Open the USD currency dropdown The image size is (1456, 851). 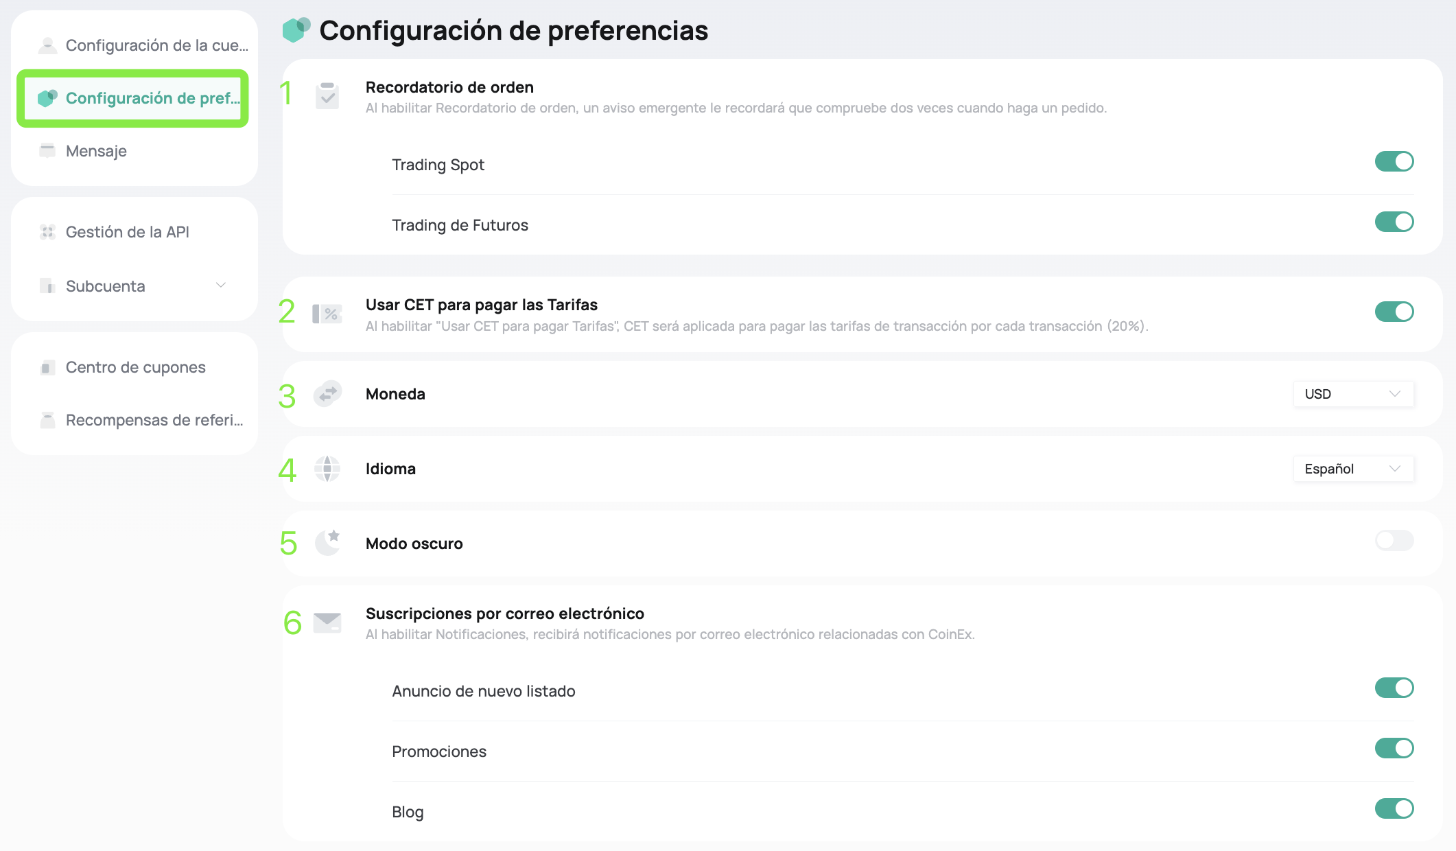coord(1353,394)
